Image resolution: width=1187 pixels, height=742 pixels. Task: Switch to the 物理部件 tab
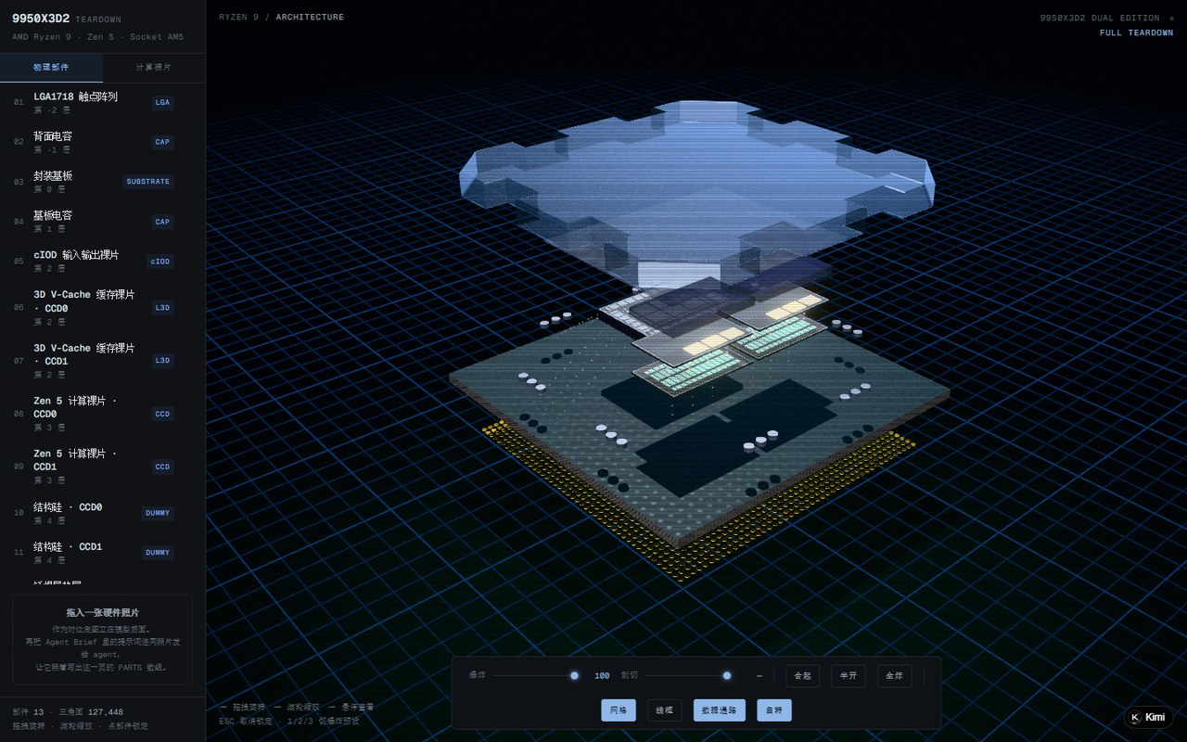tap(51, 68)
